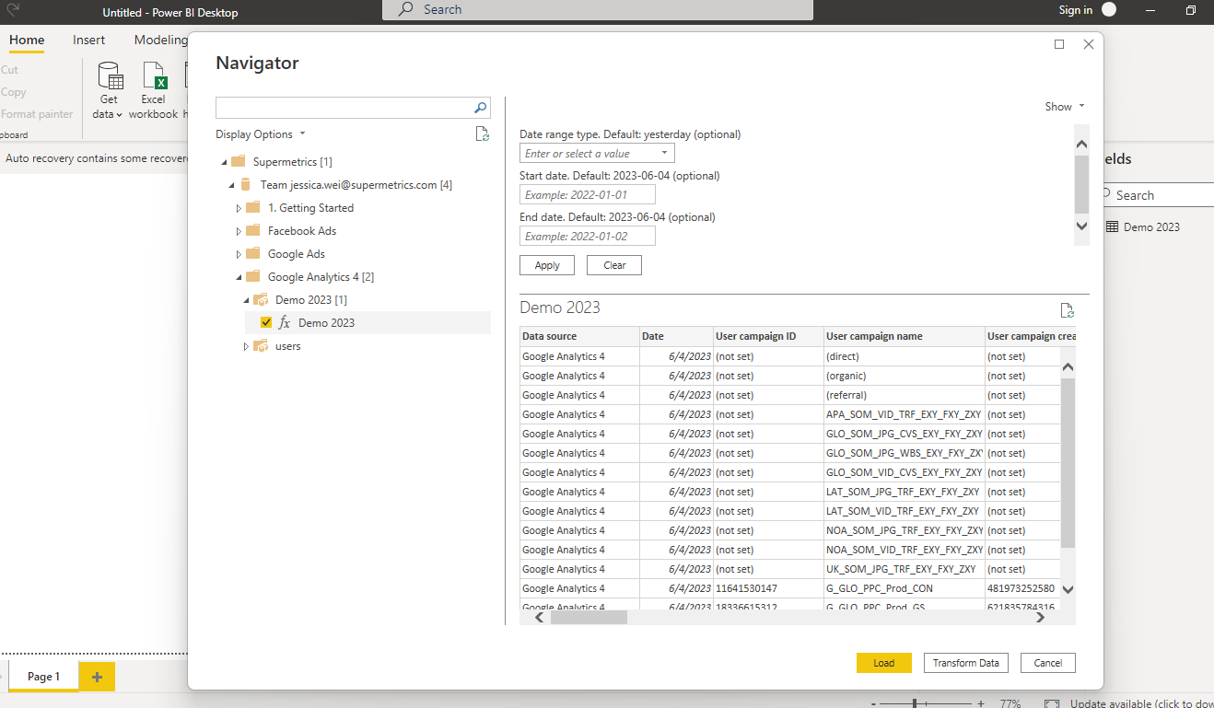Click the Transform Data button
The height and width of the screenshot is (708, 1214).
pos(965,663)
